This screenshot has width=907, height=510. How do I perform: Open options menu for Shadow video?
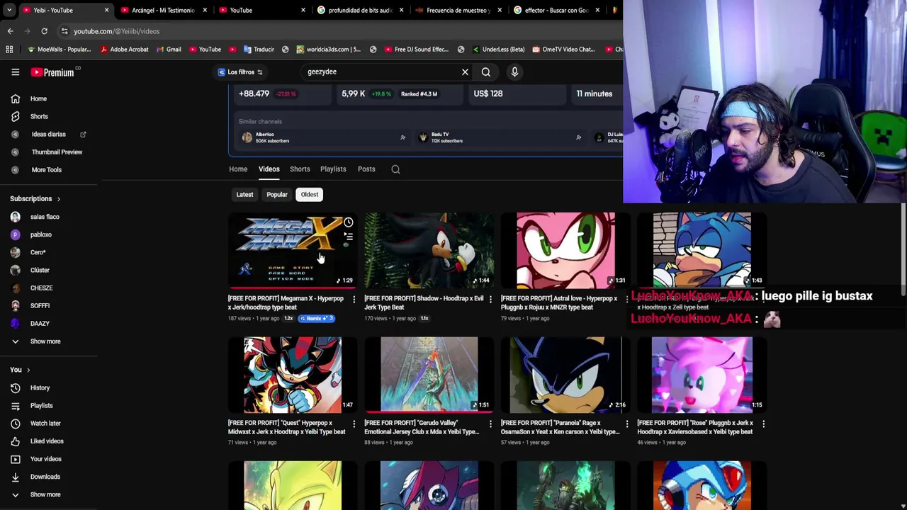click(x=490, y=300)
